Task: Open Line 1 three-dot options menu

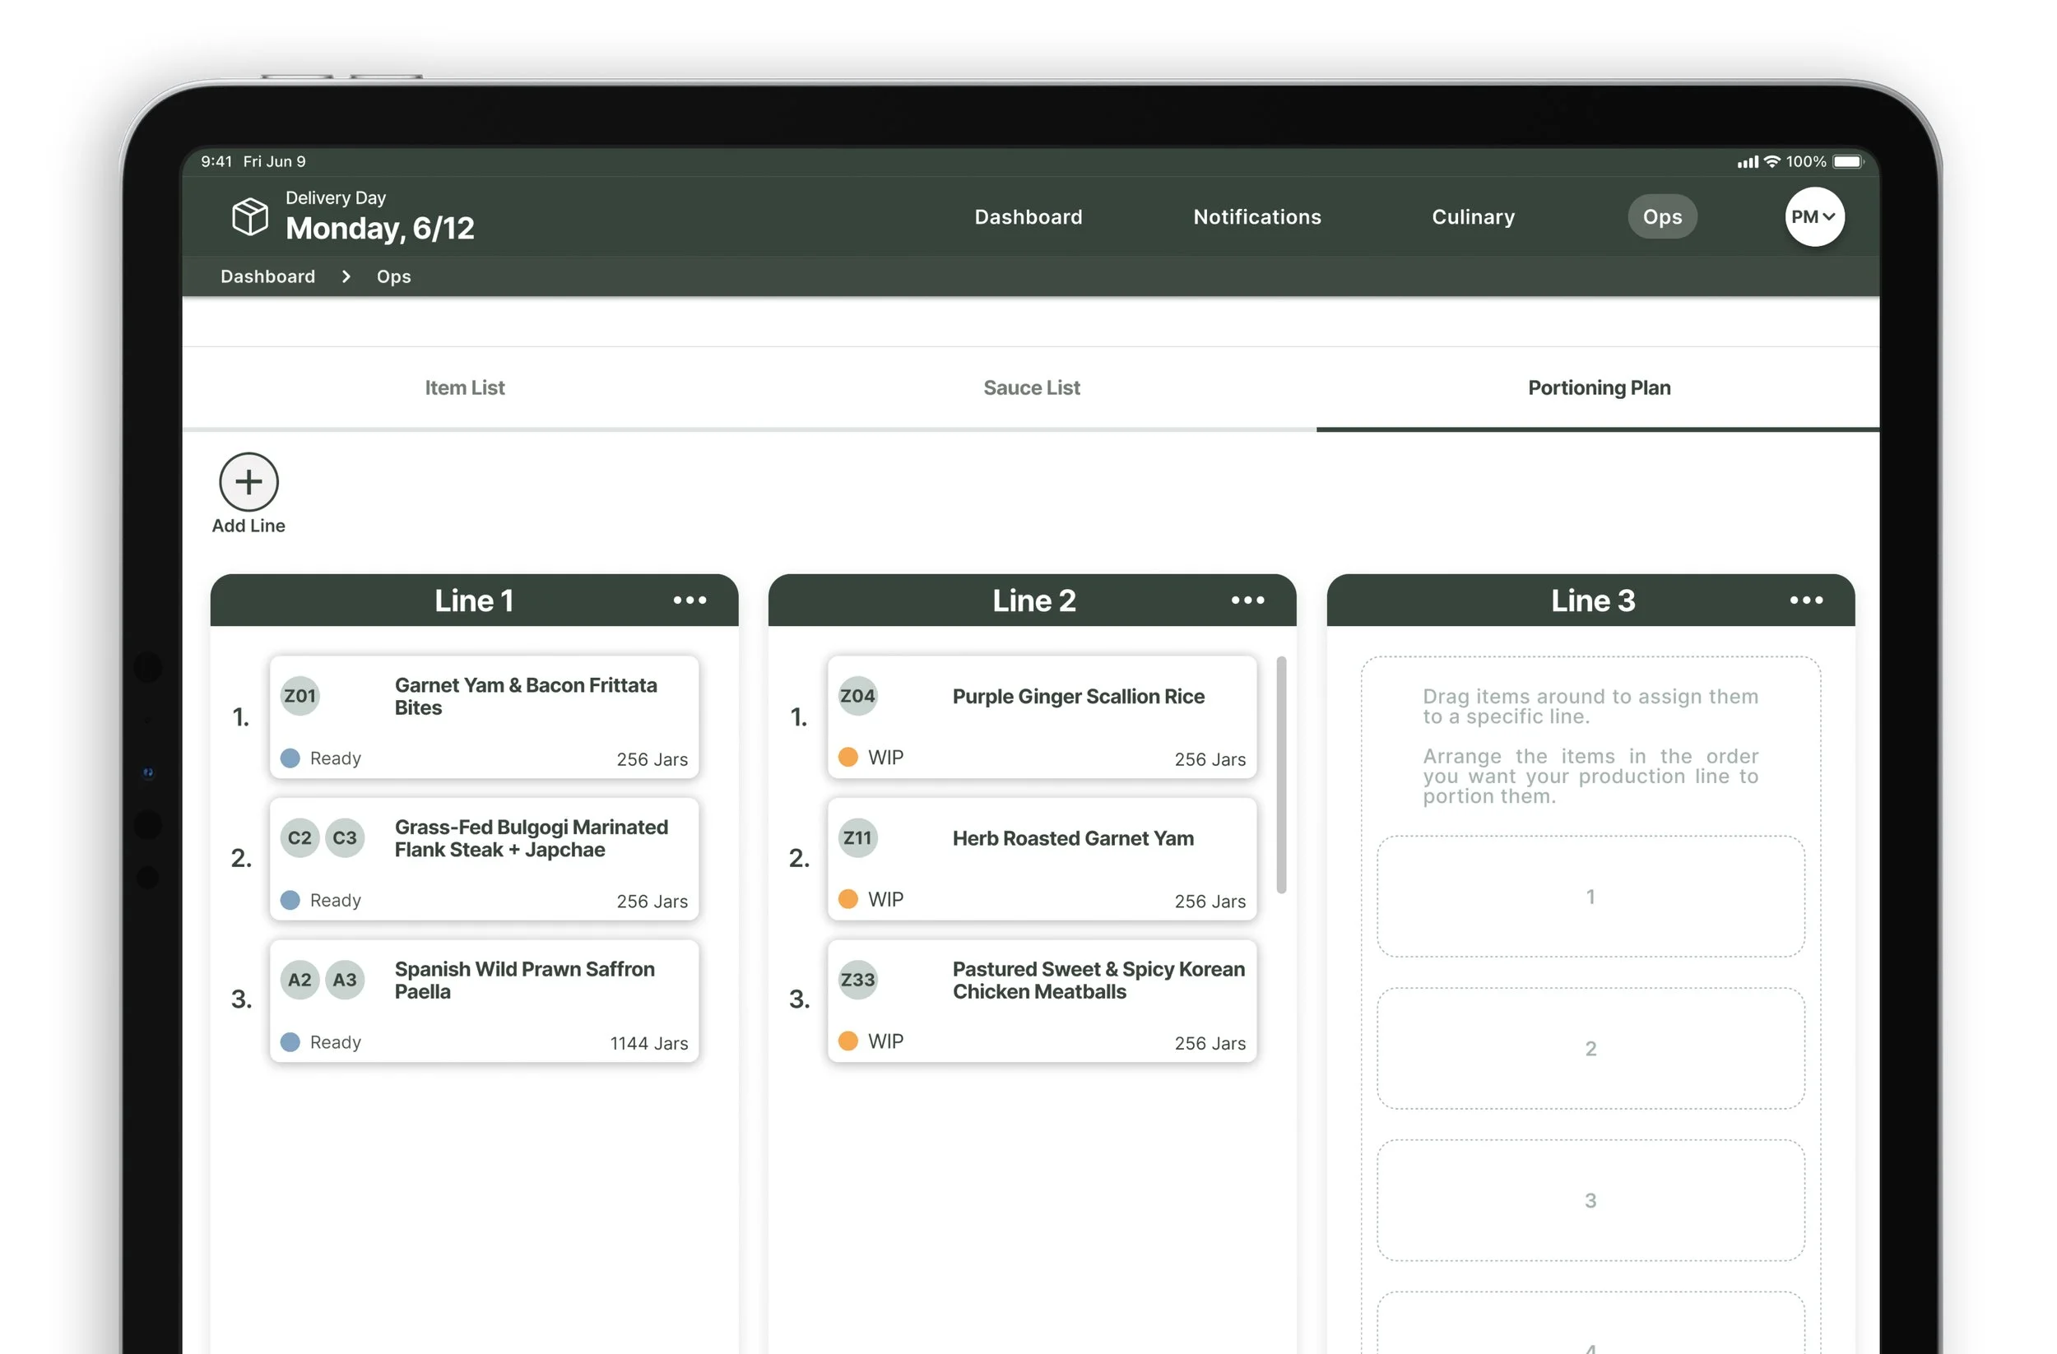Action: [690, 600]
